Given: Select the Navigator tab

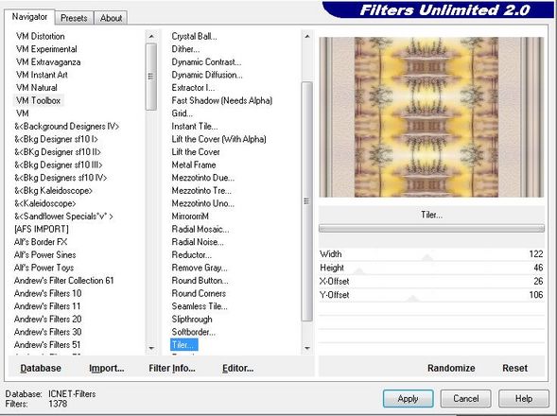Looking at the screenshot, I should 29,17.
